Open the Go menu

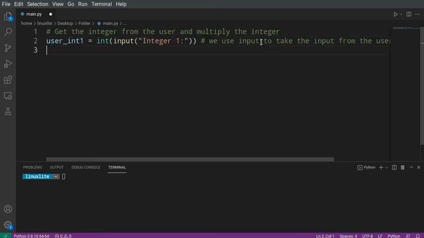click(71, 5)
